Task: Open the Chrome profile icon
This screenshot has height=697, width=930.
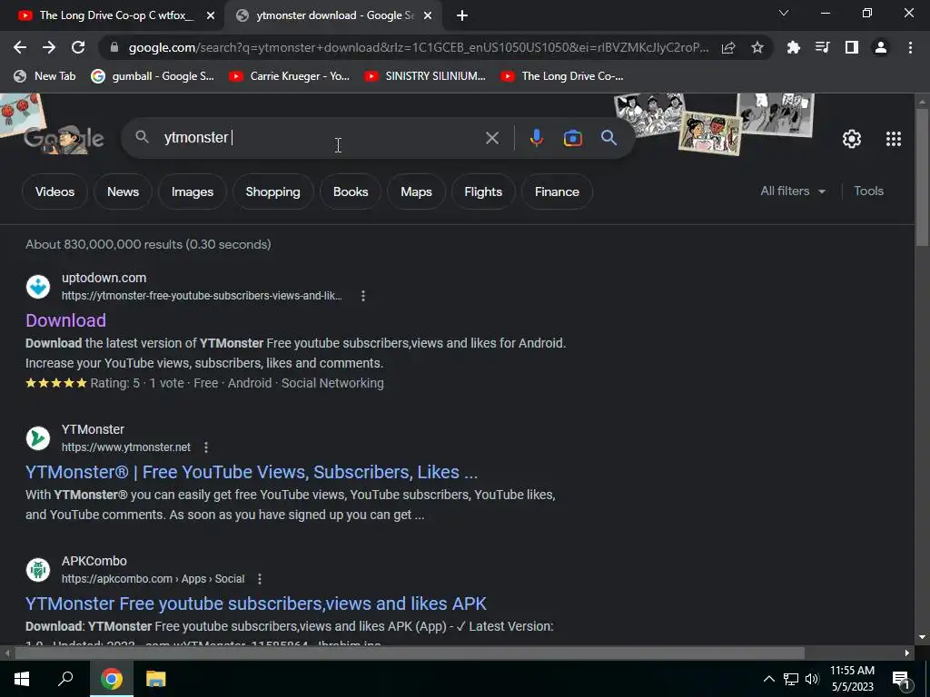Action: coord(881,47)
